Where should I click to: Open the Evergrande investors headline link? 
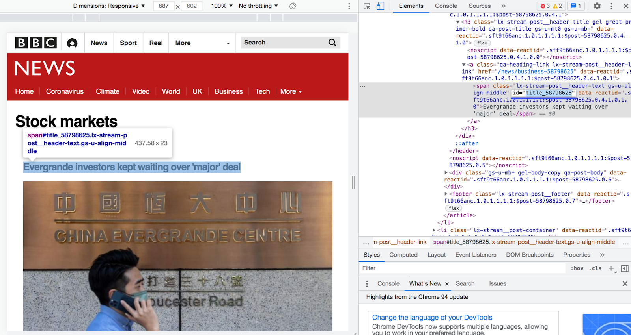(132, 167)
